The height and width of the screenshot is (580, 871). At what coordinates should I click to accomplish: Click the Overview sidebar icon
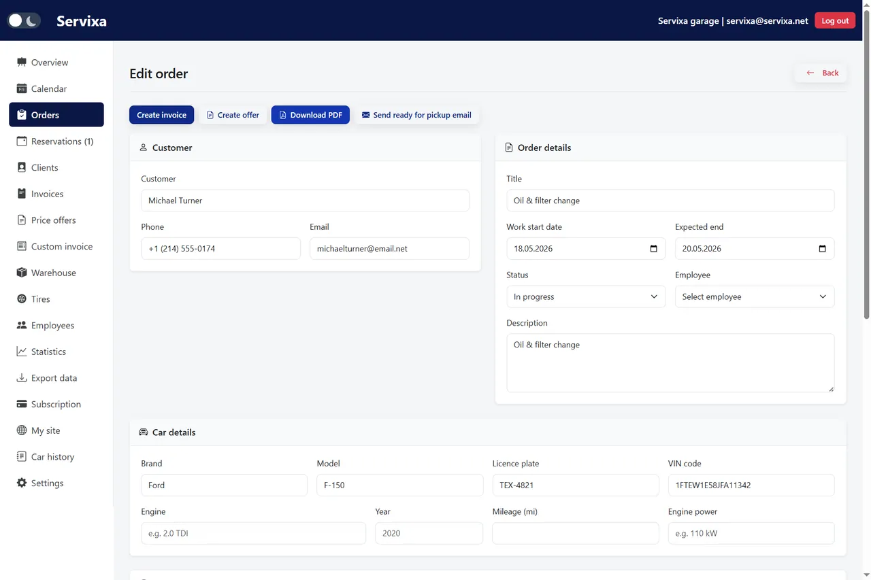click(x=22, y=62)
